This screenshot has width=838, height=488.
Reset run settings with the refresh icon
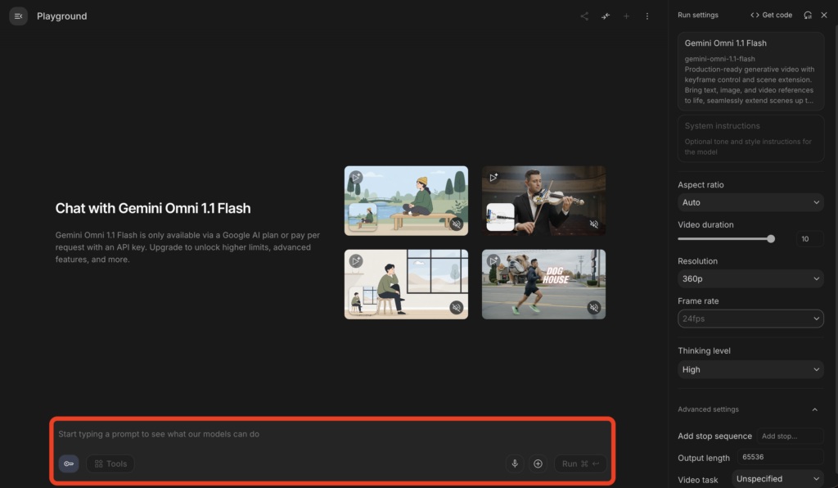(808, 15)
